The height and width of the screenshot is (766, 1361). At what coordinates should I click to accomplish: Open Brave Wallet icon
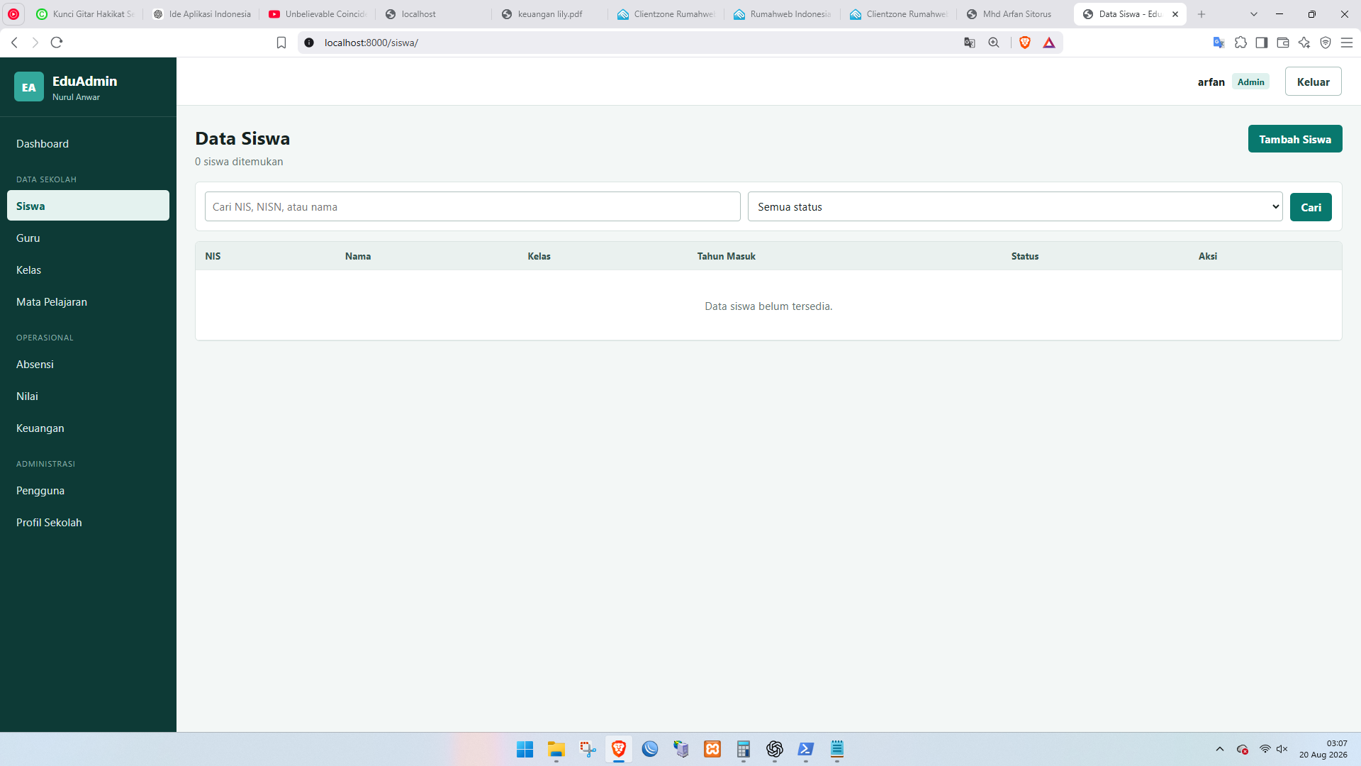pos(1283,43)
